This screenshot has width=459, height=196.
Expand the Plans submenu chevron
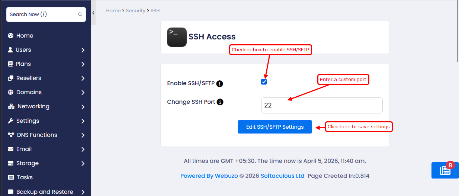[x=83, y=64]
